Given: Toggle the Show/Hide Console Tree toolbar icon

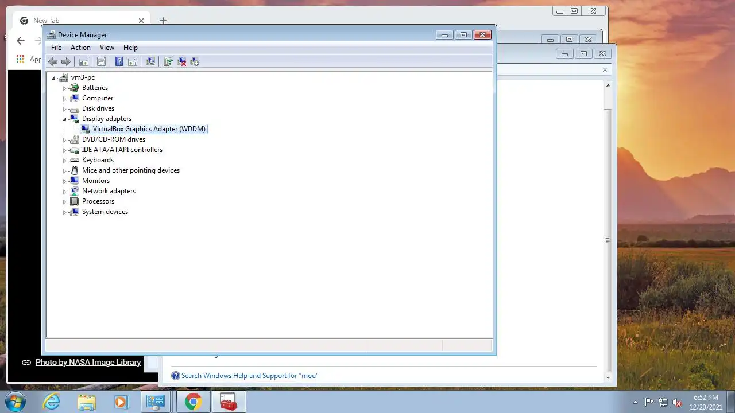Looking at the screenshot, I should (x=84, y=62).
